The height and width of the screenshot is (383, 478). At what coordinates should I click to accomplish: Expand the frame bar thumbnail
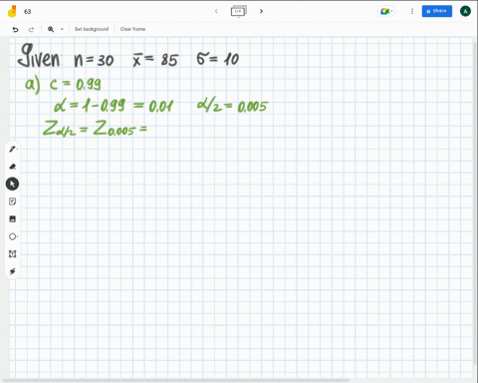coord(239,11)
